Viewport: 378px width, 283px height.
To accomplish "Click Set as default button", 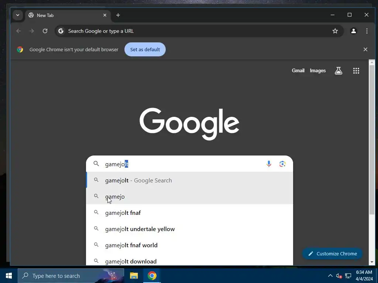I will pyautogui.click(x=145, y=49).
